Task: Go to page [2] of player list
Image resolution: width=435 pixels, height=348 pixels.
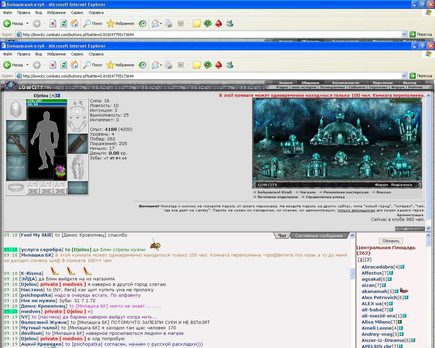Action: pos(368,259)
